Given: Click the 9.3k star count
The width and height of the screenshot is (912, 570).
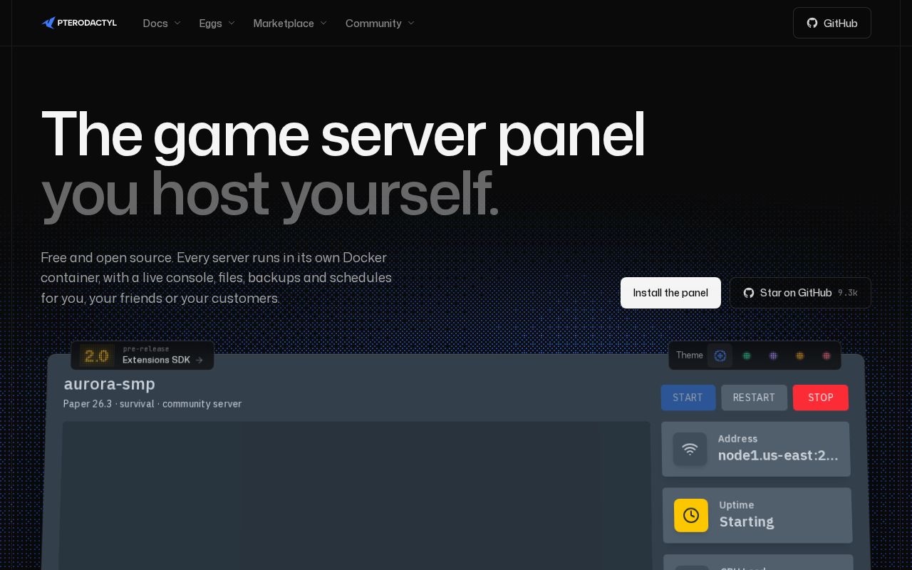Looking at the screenshot, I should coord(848,293).
